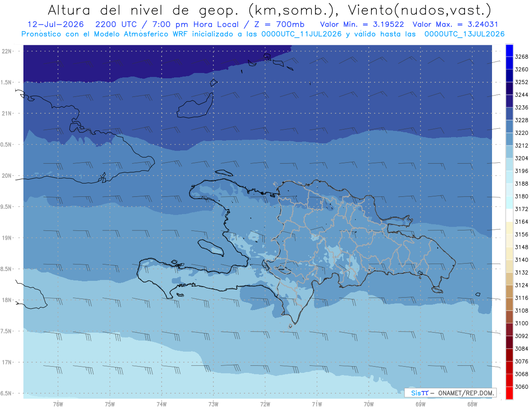Click the "3268" colorbar value
Screen dimensions: 530x410
(522, 57)
